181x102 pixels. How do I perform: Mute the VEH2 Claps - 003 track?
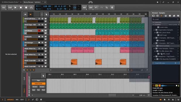(46, 25)
